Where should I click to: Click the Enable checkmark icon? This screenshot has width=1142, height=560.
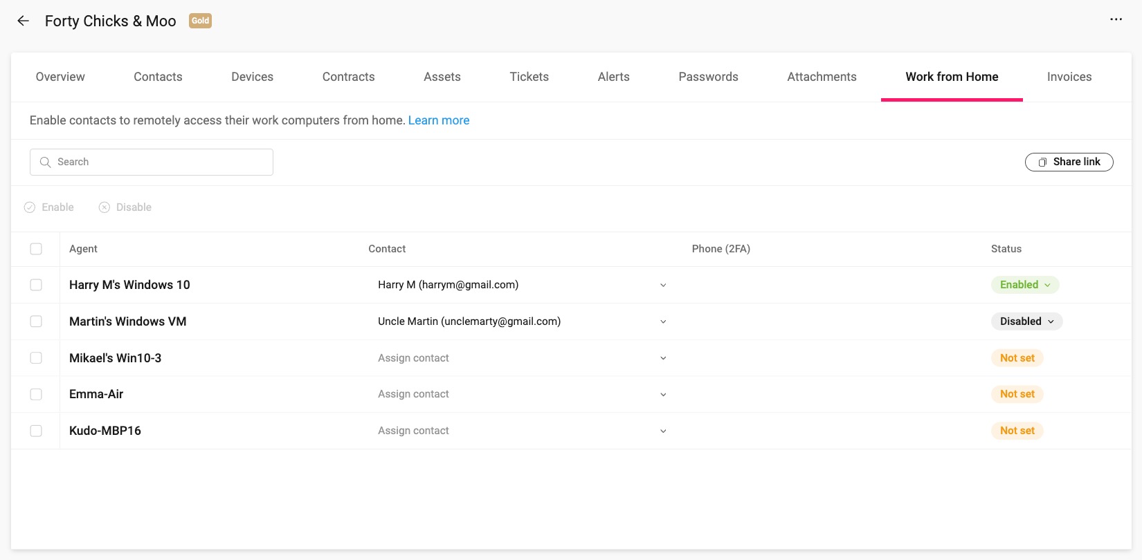(30, 207)
